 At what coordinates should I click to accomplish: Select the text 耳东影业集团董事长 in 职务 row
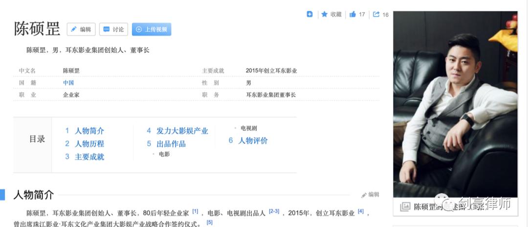271,95
